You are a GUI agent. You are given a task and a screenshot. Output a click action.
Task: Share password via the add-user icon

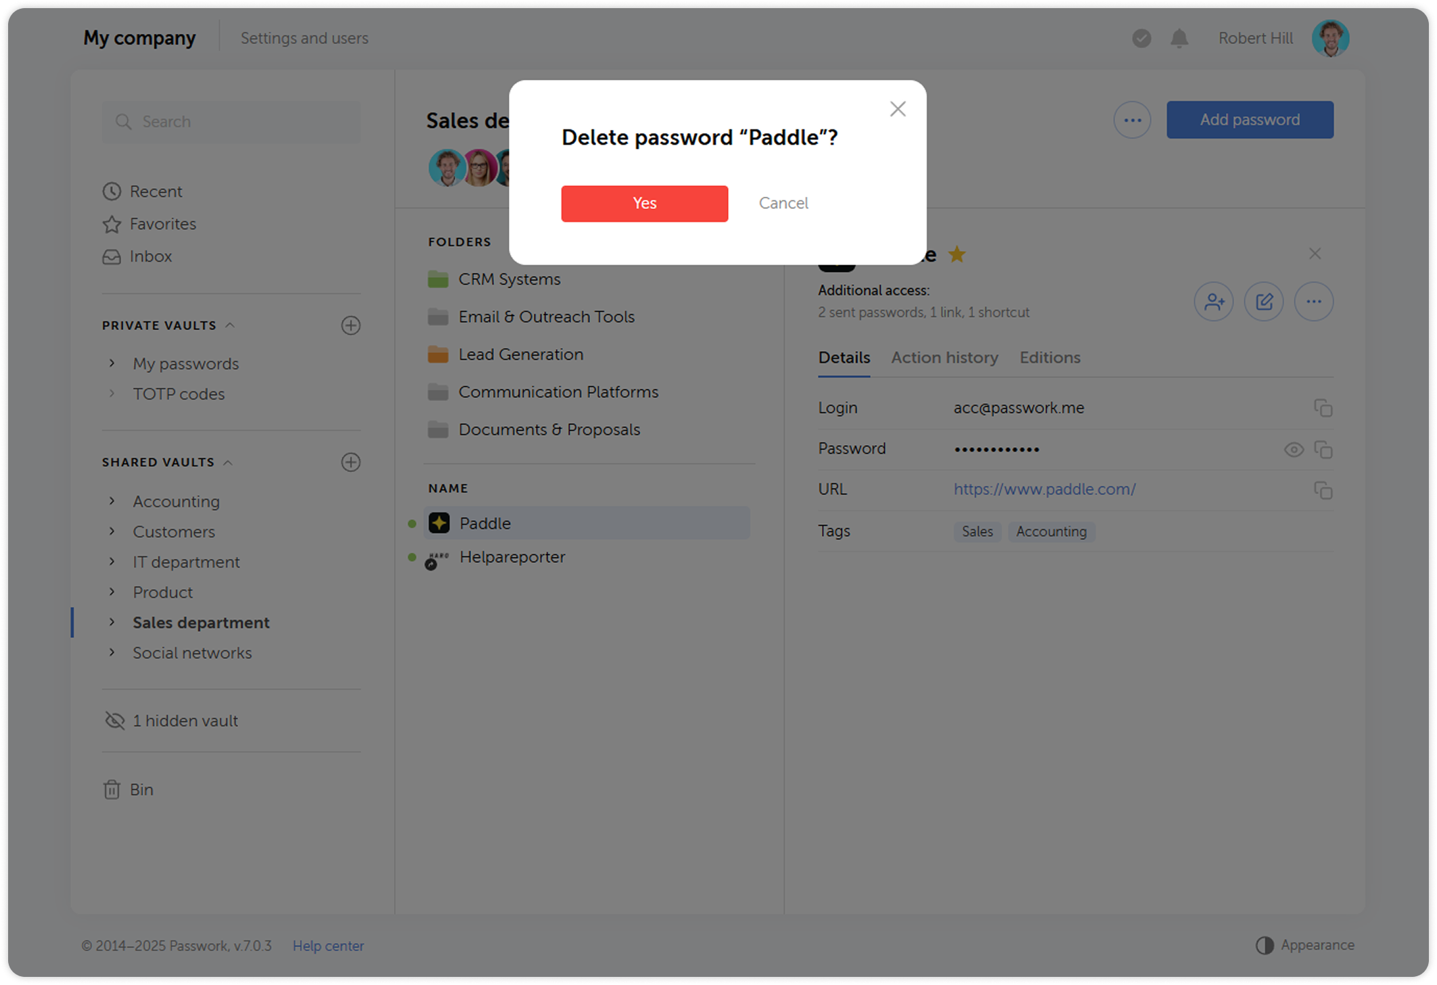(1213, 302)
